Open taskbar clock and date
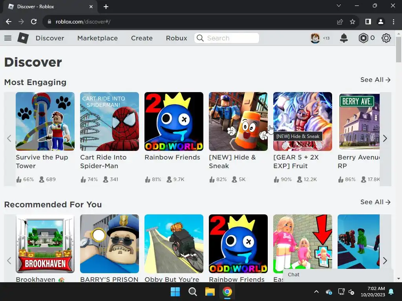402x301 pixels. [x=373, y=292]
